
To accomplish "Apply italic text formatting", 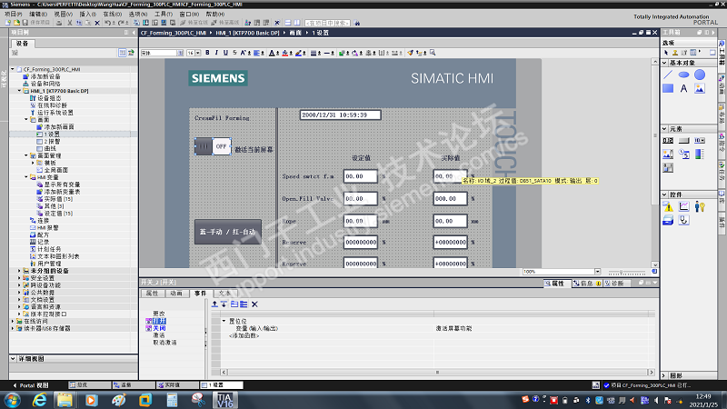I will [216, 53].
